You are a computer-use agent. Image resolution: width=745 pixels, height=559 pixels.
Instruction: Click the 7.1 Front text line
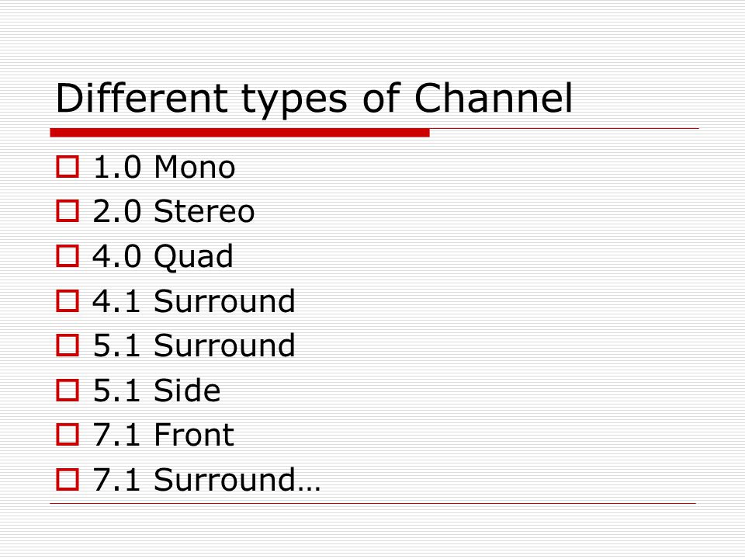coord(163,435)
